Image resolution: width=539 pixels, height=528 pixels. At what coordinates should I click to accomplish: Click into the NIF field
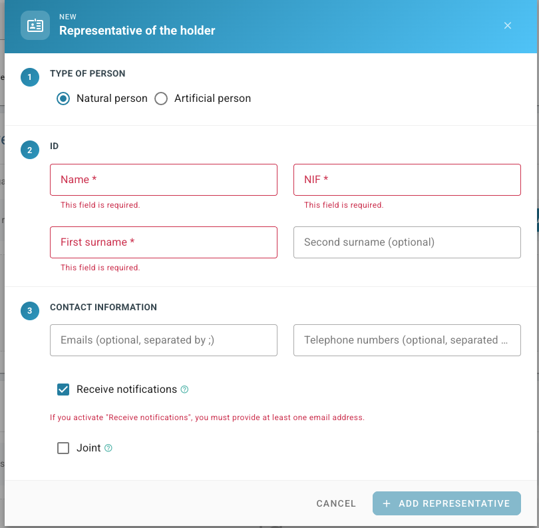point(407,180)
